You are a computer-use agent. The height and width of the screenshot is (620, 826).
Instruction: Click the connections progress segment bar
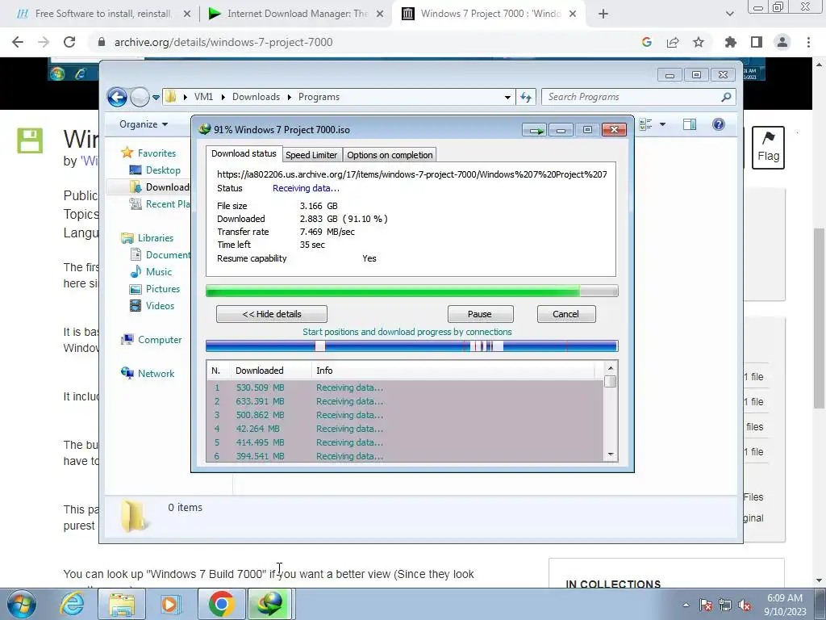pos(411,346)
